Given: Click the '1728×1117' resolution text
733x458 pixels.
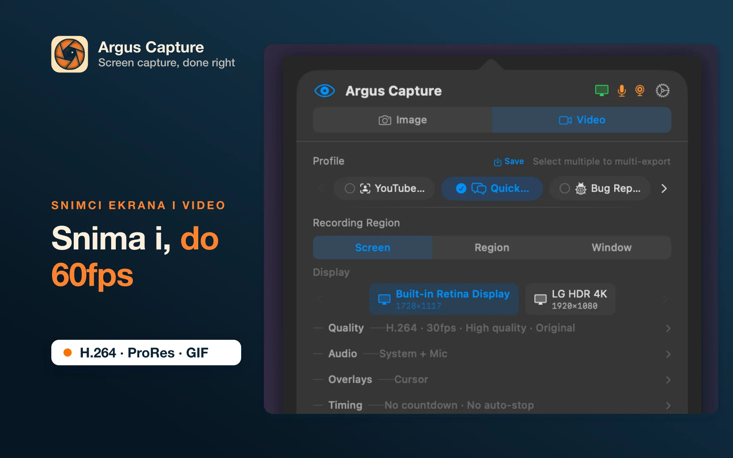Looking at the screenshot, I should [419, 306].
